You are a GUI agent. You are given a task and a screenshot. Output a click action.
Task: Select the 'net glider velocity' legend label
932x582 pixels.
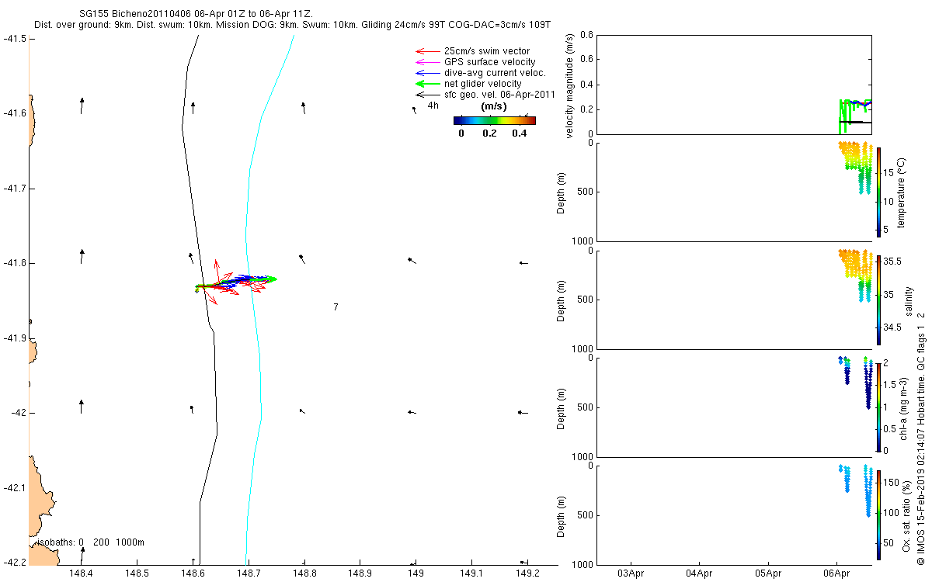[x=485, y=83]
